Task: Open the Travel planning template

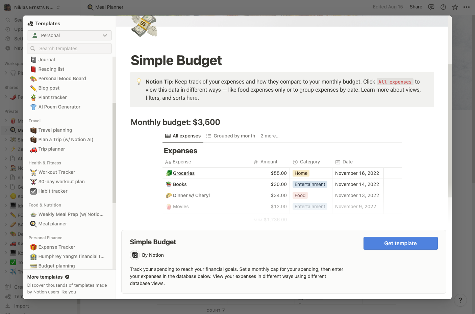Action: [69, 130]
